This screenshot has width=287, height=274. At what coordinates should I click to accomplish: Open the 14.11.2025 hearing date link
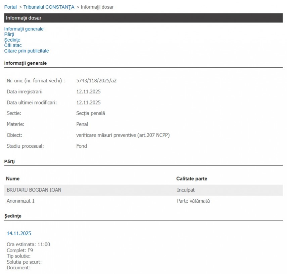click(19, 233)
